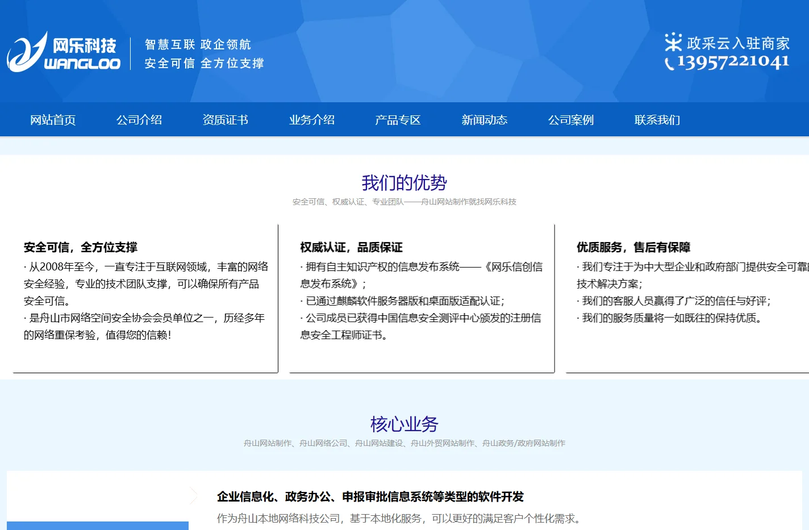Viewport: 809px width, 530px height.
Task: Click the slogan 智慧互联 政企领航
Action: coord(198,44)
